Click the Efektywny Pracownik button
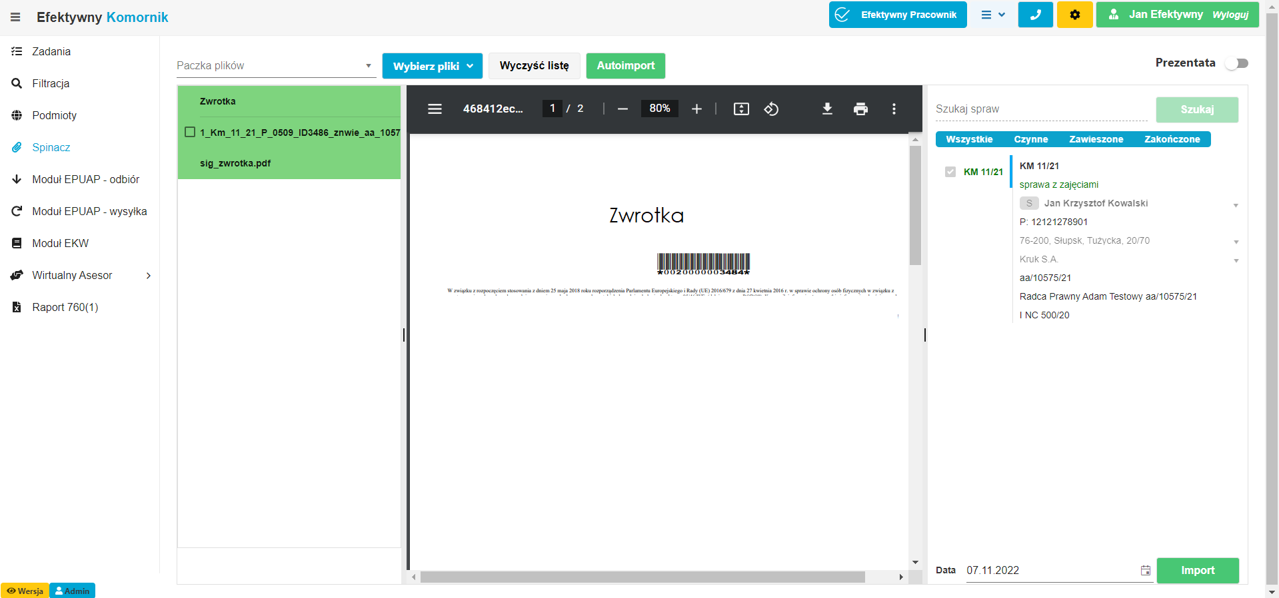This screenshot has width=1279, height=598. (898, 15)
